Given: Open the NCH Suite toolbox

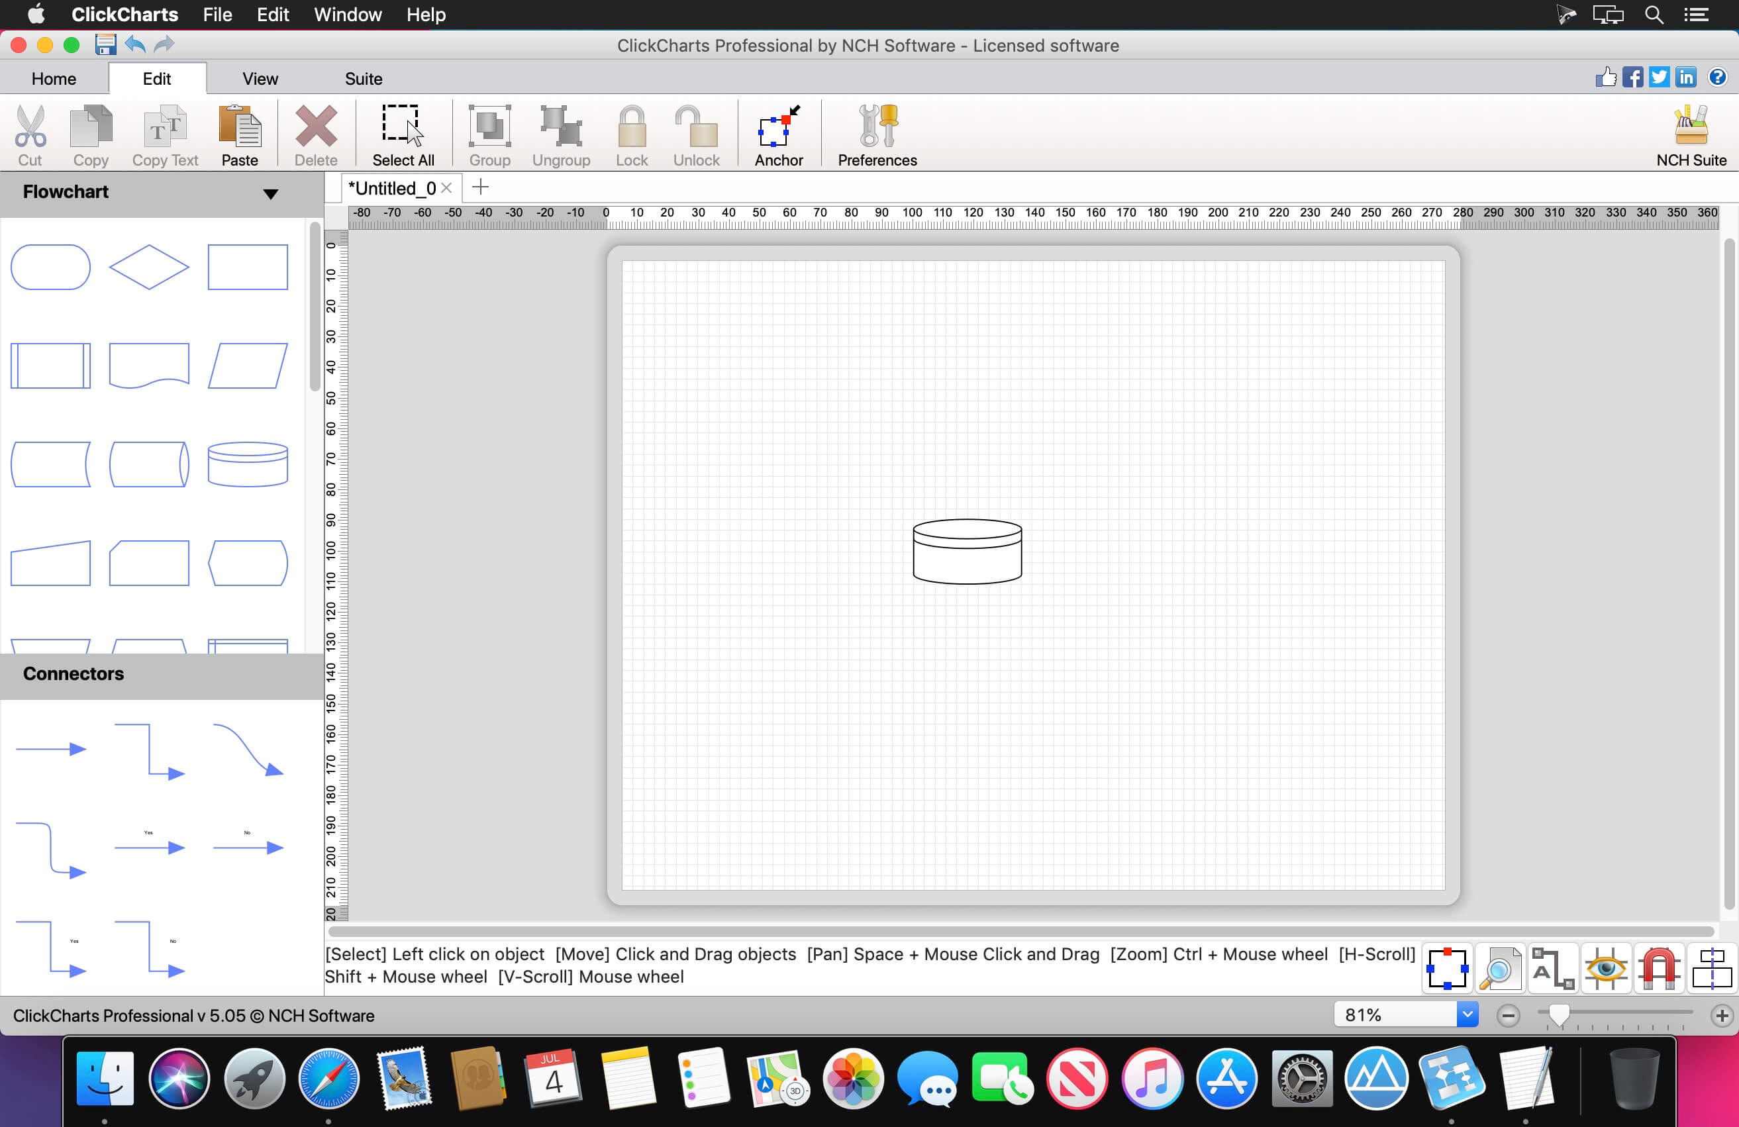Looking at the screenshot, I should click(x=1690, y=135).
